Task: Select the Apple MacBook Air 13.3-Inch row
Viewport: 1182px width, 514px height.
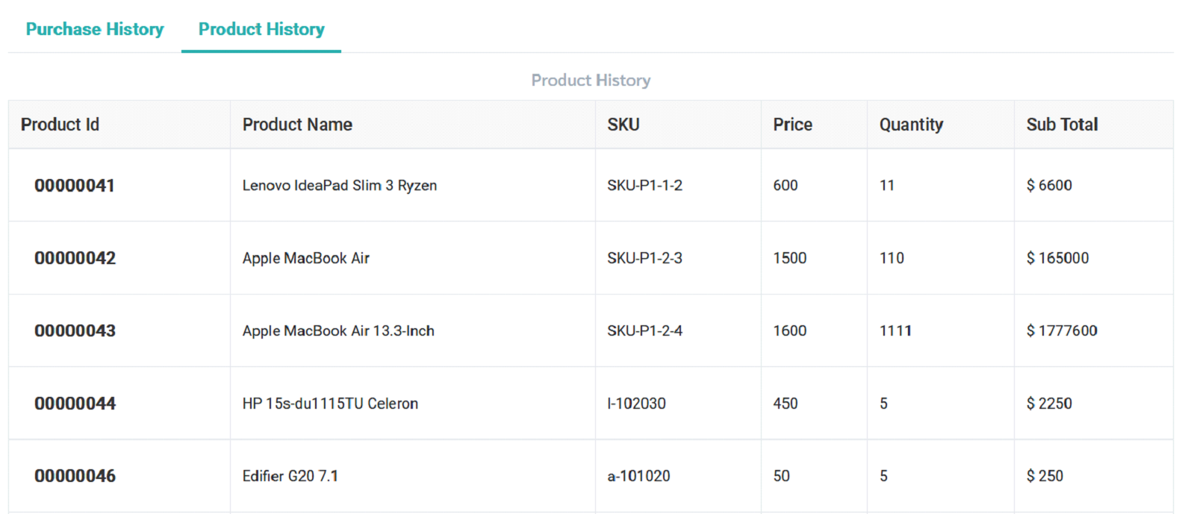Action: pos(338,330)
